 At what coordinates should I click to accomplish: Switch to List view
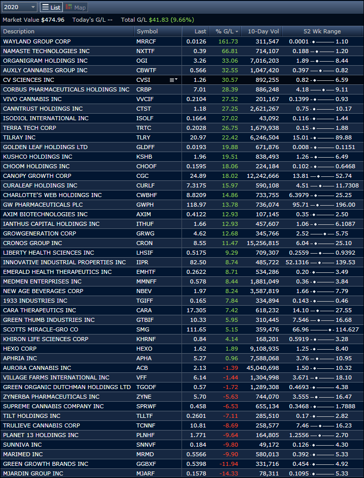click(x=51, y=7)
